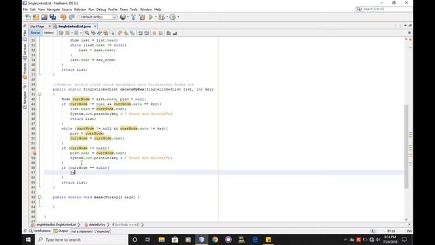Open the Profile Project dropdown arrow
435x245 pixels.
click(x=178, y=17)
